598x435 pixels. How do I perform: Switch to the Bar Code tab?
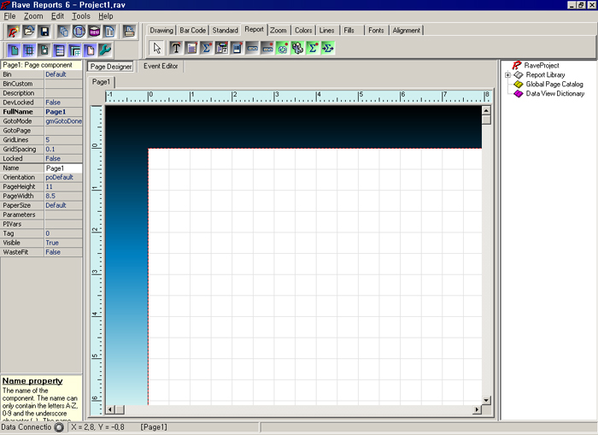192,30
